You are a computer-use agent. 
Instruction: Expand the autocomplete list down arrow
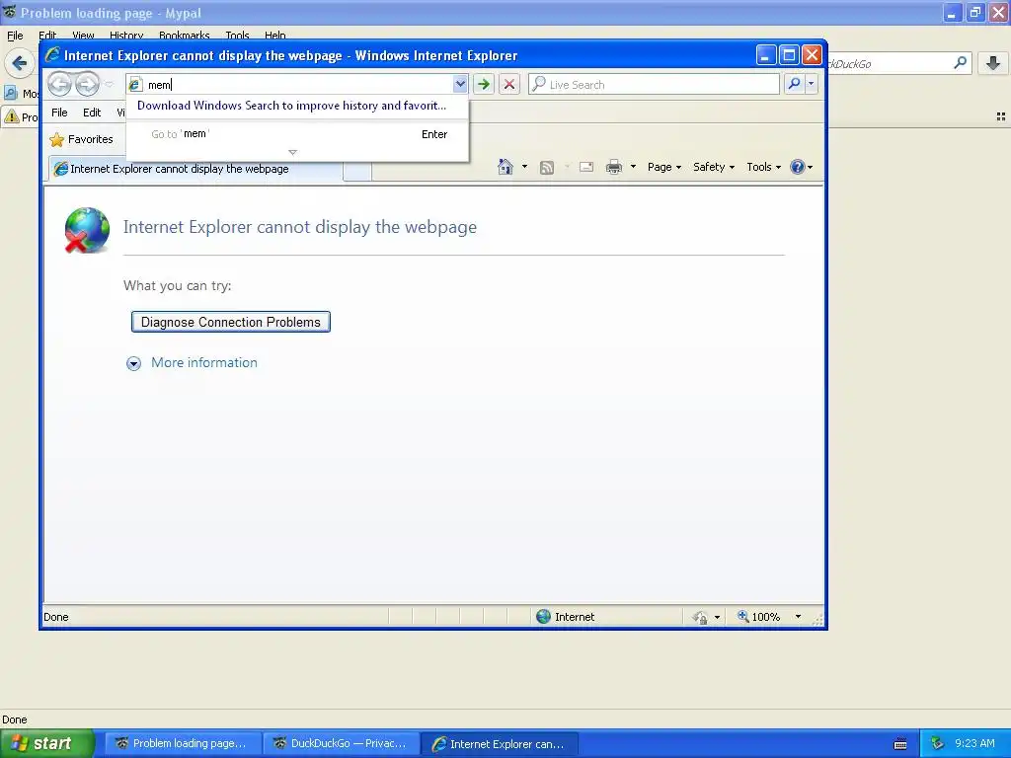pyautogui.click(x=292, y=153)
